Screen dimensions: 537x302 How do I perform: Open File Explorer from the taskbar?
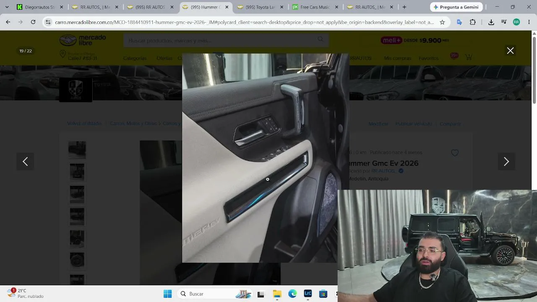(x=277, y=294)
